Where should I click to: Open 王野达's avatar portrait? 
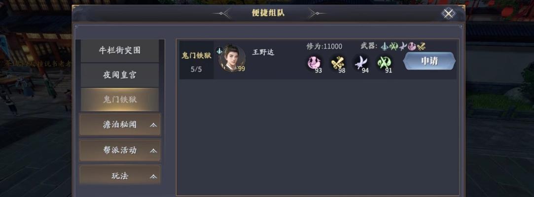tap(232, 59)
